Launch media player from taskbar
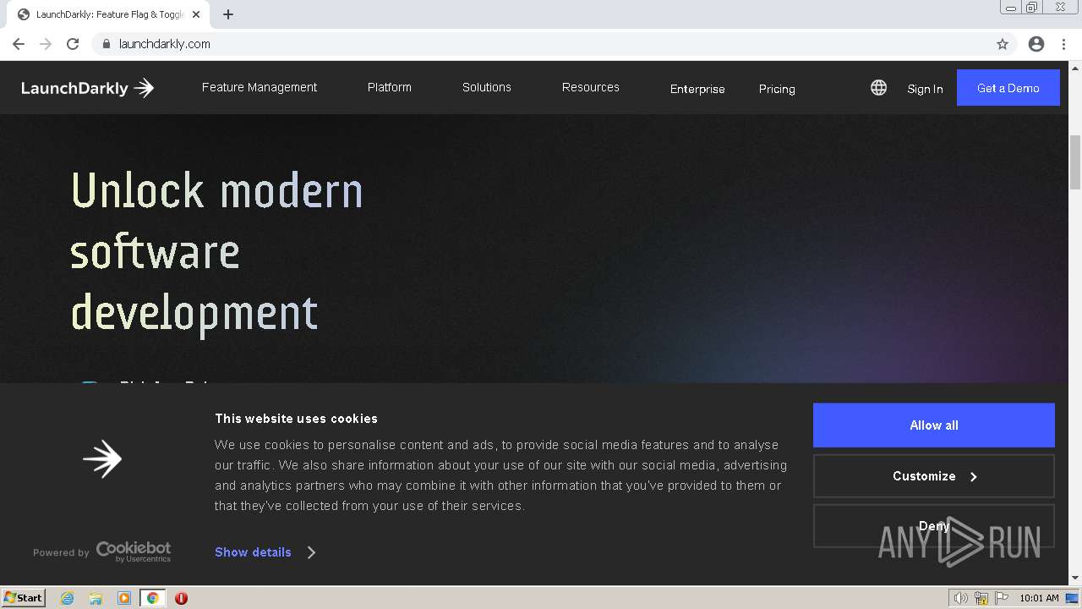The width and height of the screenshot is (1082, 609). pyautogui.click(x=124, y=598)
